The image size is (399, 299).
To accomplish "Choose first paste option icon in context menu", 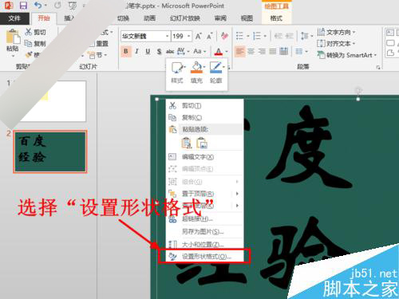I will click(187, 143).
